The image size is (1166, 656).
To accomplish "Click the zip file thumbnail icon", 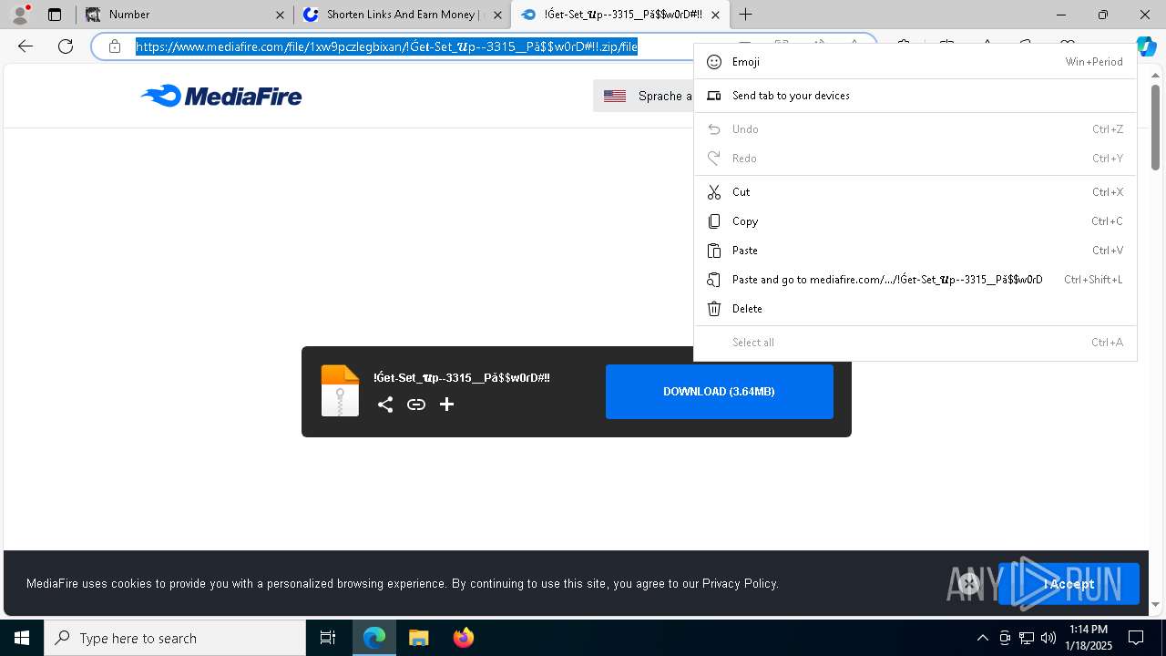I will (x=340, y=391).
